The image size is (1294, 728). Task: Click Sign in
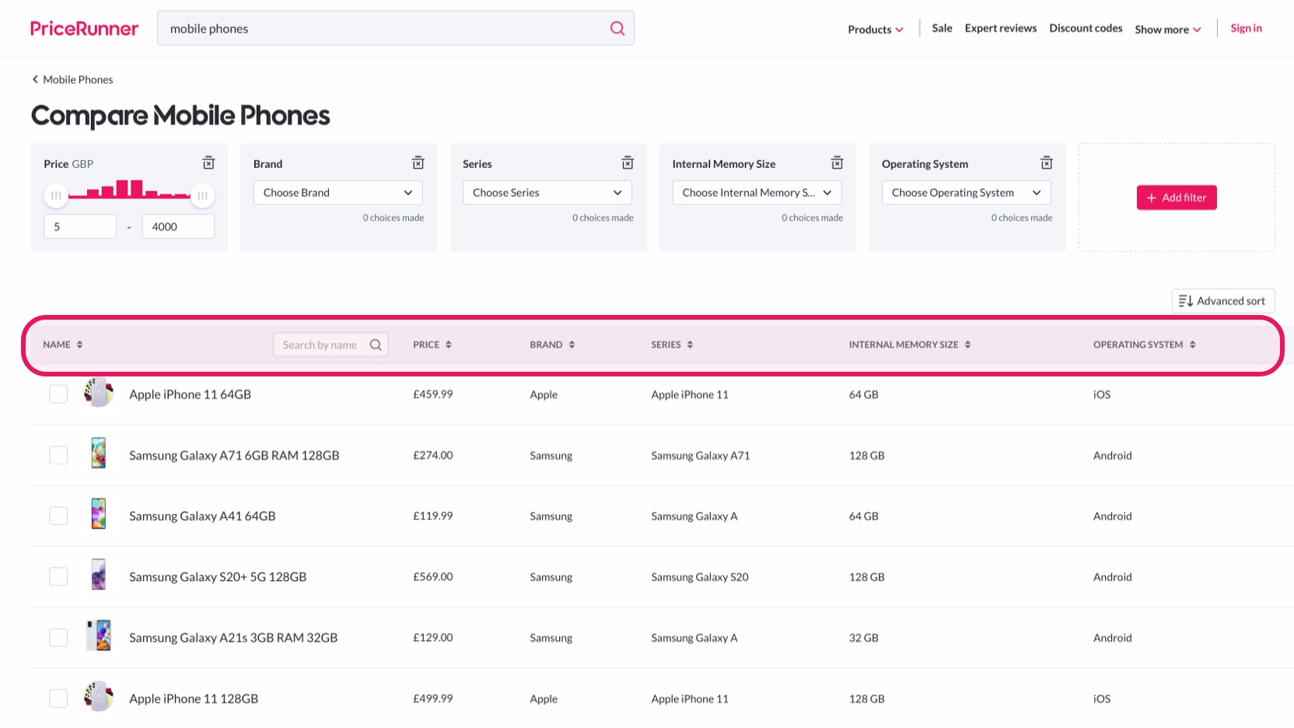(1246, 28)
